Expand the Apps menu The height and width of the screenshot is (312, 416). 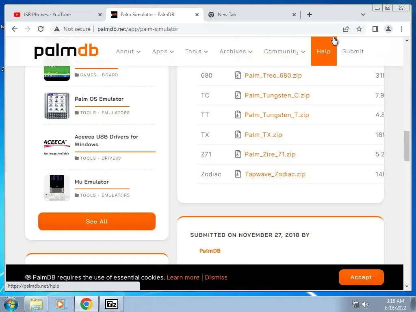163,52
